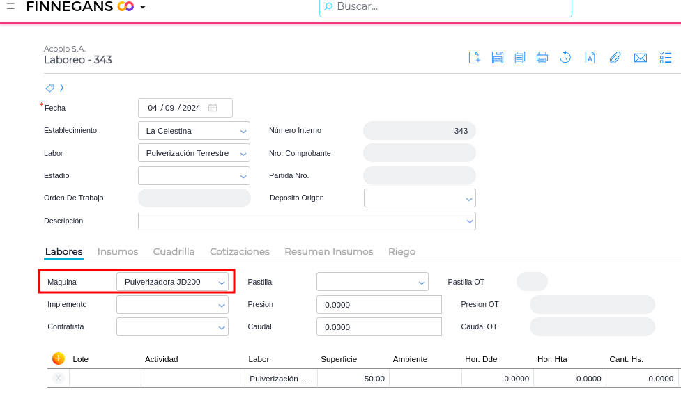
Task: Expand the Deposito Origen dropdown
Action: [x=468, y=198]
